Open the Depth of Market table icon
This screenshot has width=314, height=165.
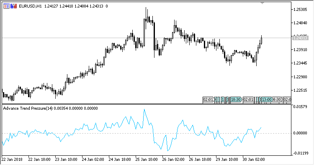coord(6,6)
